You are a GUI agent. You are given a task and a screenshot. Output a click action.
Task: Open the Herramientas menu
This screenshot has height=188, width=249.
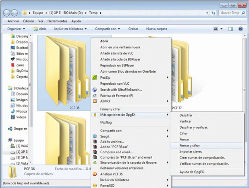coord(57,21)
